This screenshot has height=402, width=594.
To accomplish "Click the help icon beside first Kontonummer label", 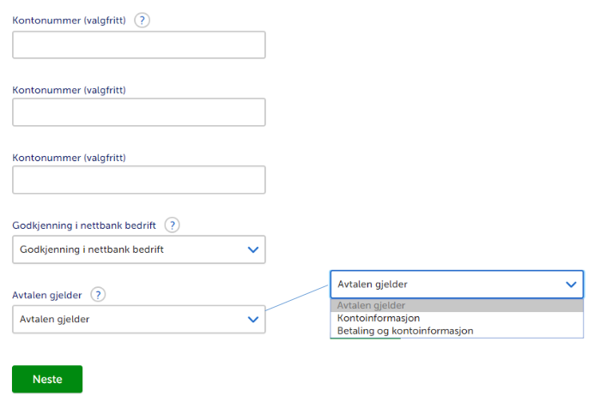I will 142,20.
